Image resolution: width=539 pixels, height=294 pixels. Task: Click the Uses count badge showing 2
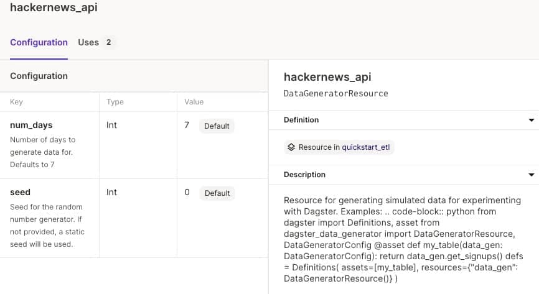pos(109,42)
